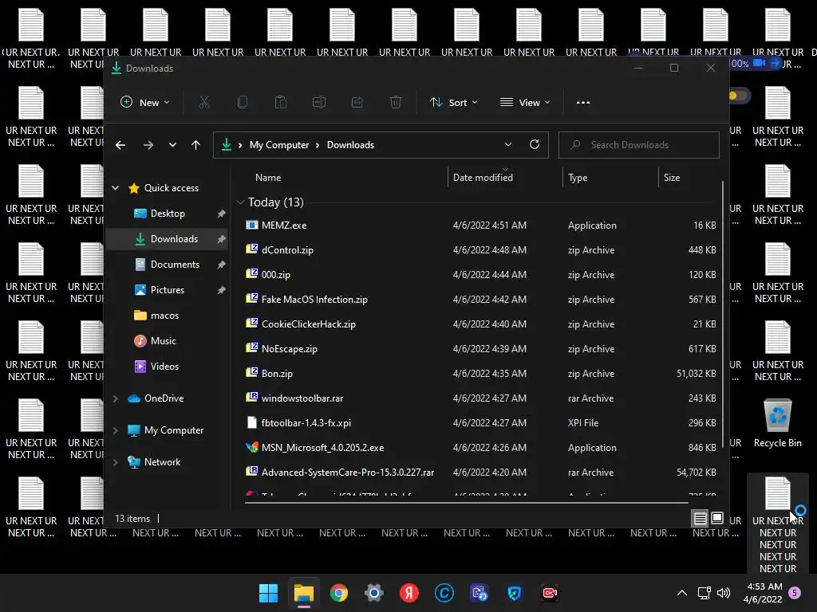Select the MEMZ.exe file
This screenshot has height=612, width=817.
(480, 226)
